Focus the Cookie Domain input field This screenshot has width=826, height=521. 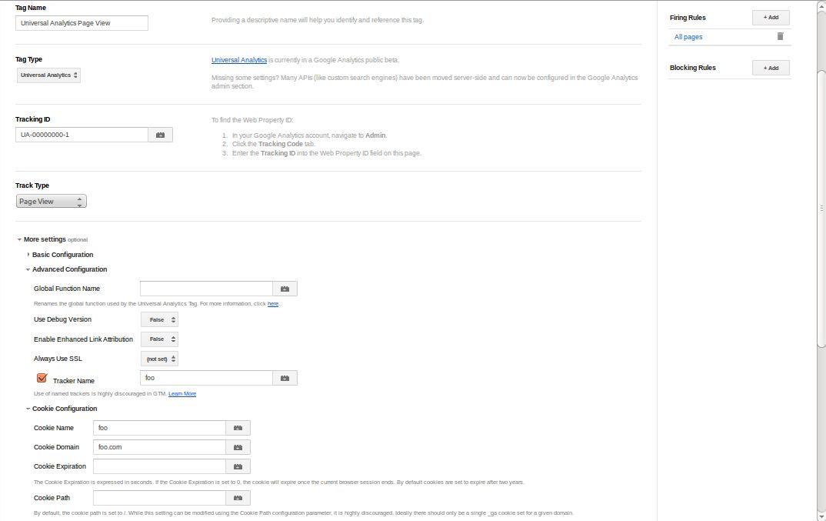coord(159,447)
